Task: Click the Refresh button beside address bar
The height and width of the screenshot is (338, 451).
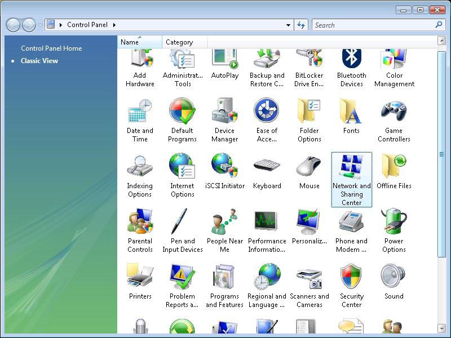Action: 301,25
